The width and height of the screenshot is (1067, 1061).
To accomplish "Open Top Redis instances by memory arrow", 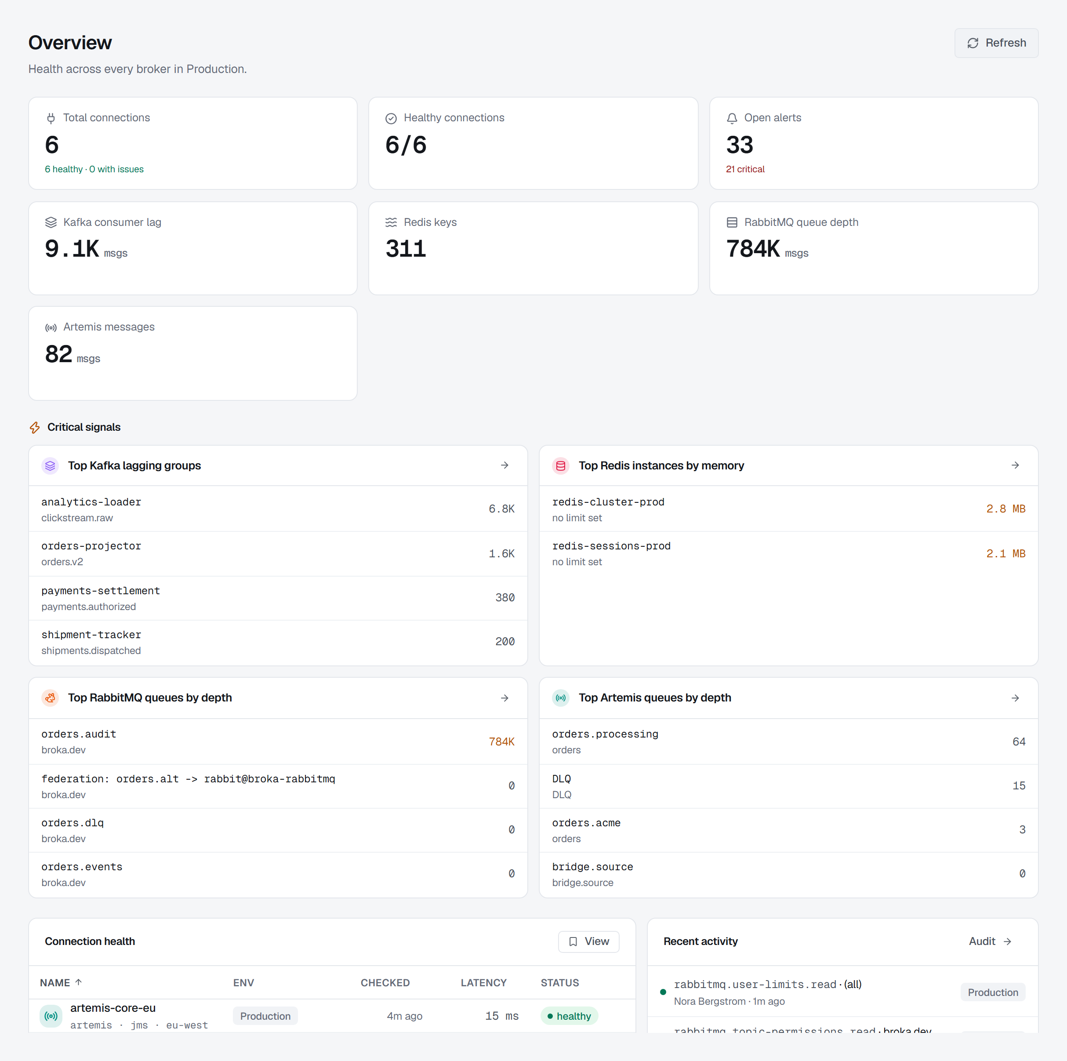I will pyautogui.click(x=1015, y=465).
